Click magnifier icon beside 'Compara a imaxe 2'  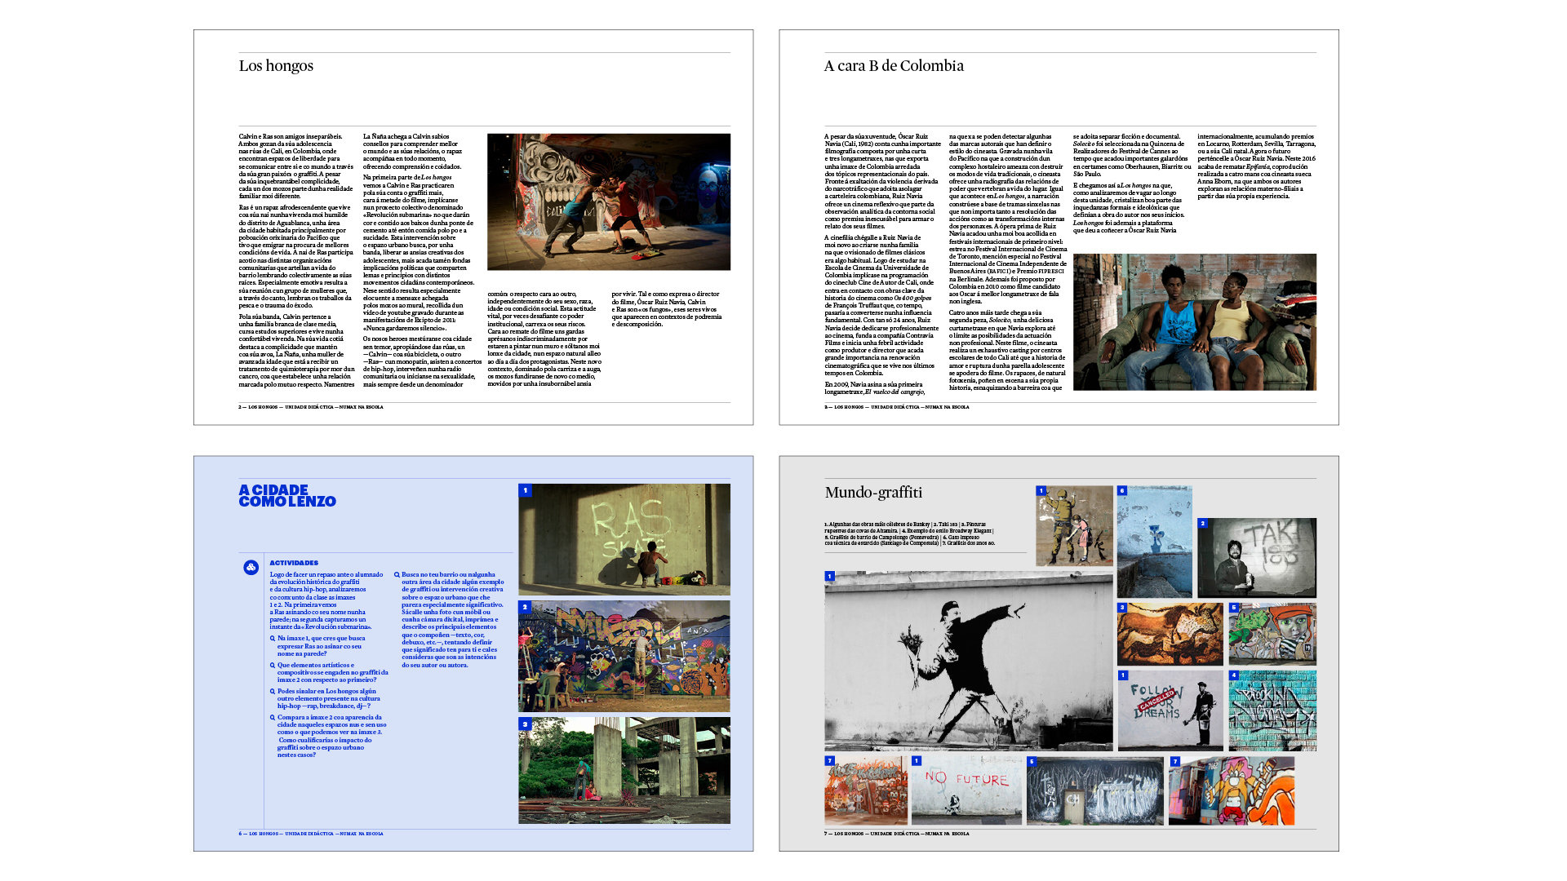(273, 718)
